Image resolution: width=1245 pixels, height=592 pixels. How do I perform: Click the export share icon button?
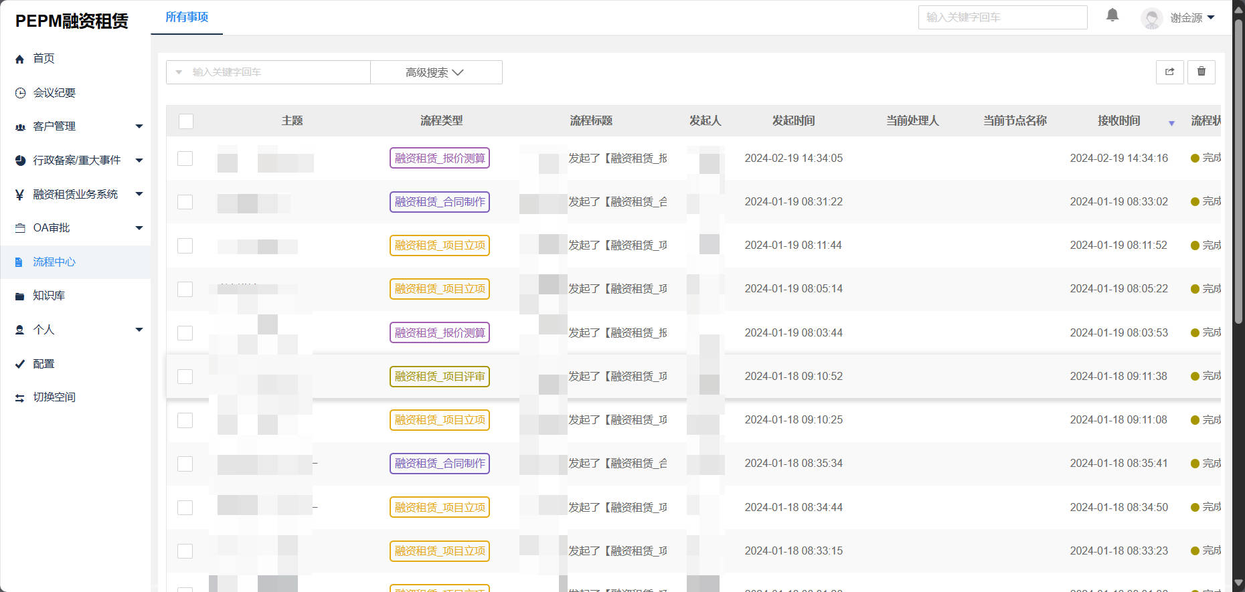[x=1169, y=72]
